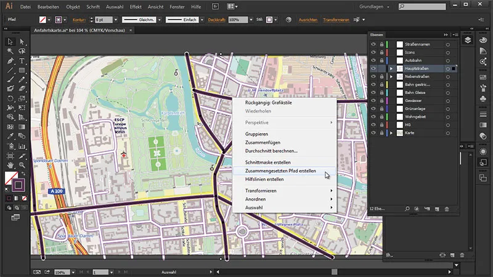Open the Gleichm. width profile dropdown
Viewport: 493px width, 277px height.
coord(160,20)
